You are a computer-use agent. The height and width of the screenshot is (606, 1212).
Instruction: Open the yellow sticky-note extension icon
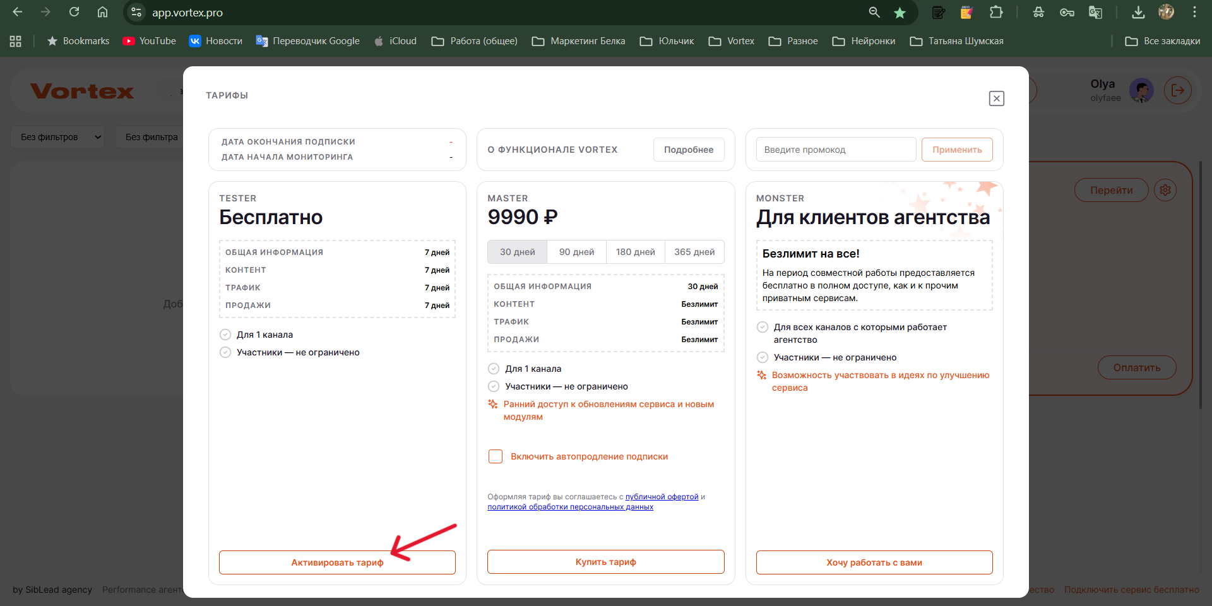(966, 12)
